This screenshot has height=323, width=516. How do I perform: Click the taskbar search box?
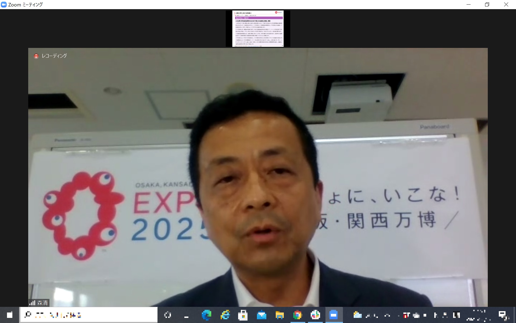point(89,315)
